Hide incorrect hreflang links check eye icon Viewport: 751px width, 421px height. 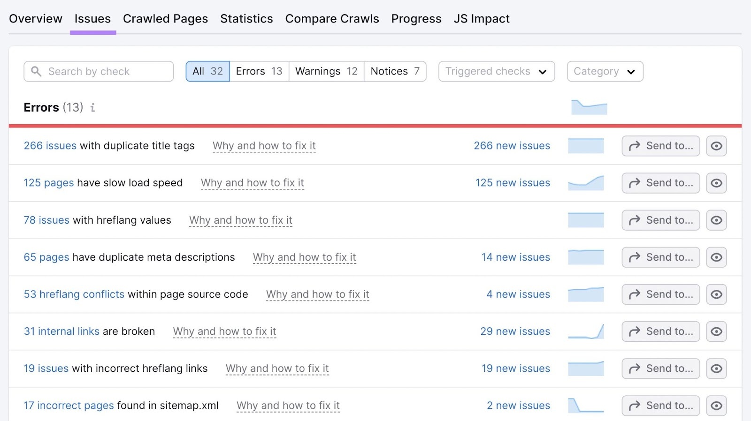pos(716,368)
